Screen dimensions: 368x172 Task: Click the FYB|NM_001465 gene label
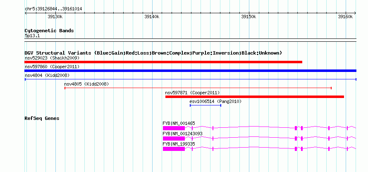[179, 123]
